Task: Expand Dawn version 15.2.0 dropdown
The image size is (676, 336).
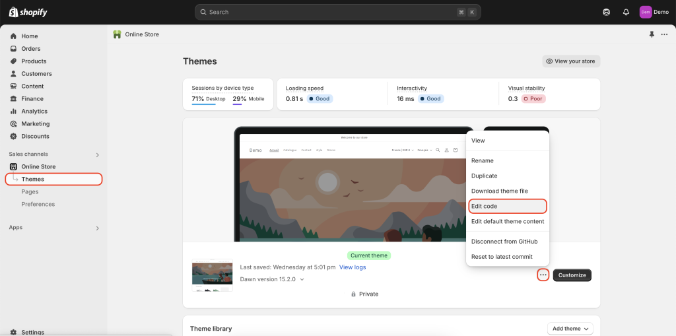Action: tap(272, 279)
